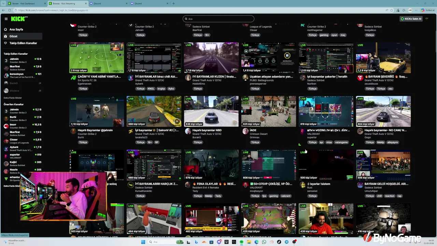The height and width of the screenshot is (246, 437).
Task: Click the reaction tag under UmutvAlper's stream
Action: coord(390,196)
